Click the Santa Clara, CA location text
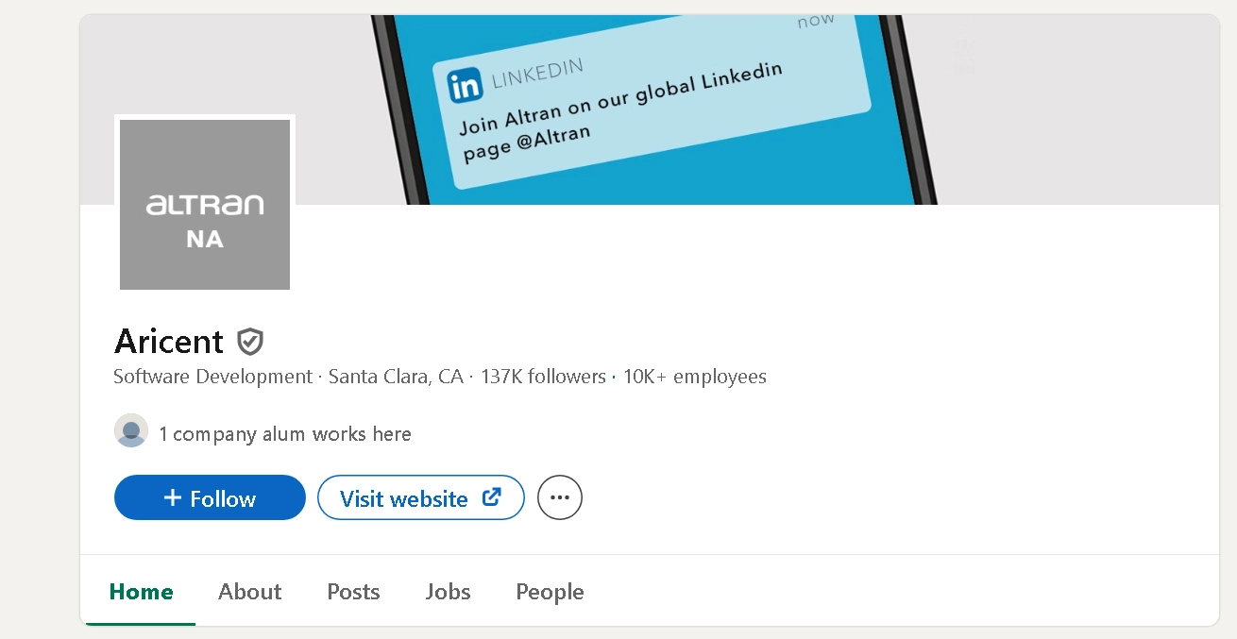Viewport: 1237px width, 639px height. tap(396, 378)
